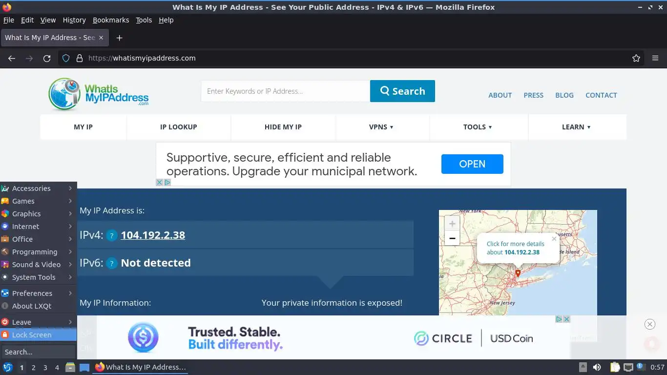
Task: Expand the Internet submenu
Action: [x=38, y=227]
